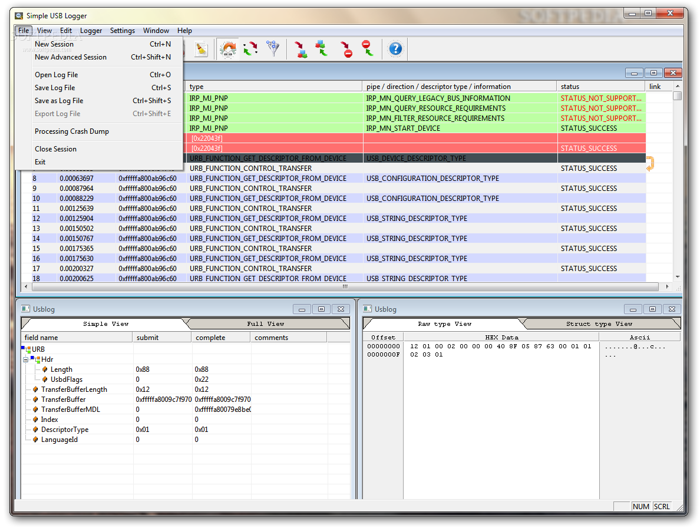
Task: Switch to the Raw type View tab
Action: pos(445,324)
